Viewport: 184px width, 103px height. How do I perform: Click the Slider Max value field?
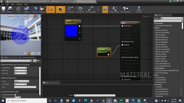click(x=20, y=73)
